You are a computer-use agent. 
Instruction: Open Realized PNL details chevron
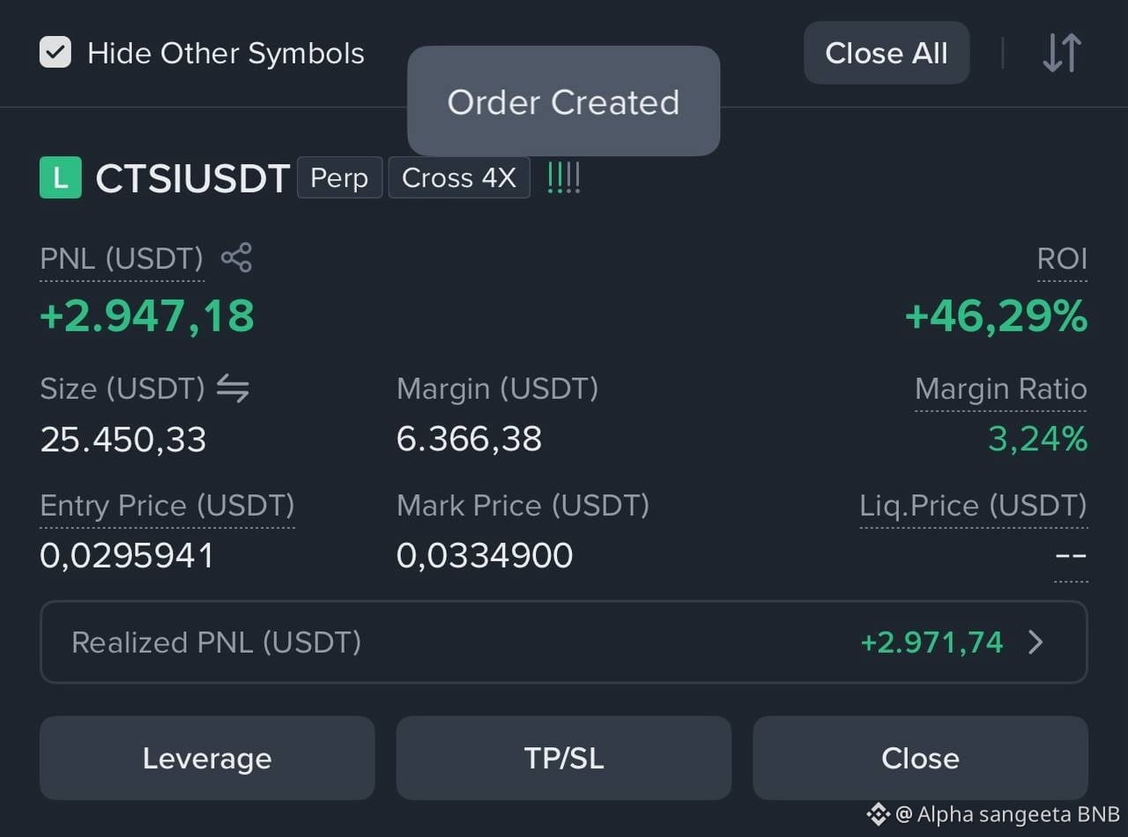[1036, 642]
